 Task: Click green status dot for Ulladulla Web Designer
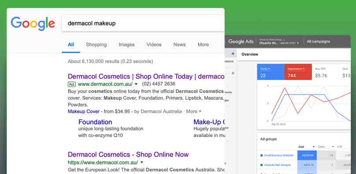262,165
